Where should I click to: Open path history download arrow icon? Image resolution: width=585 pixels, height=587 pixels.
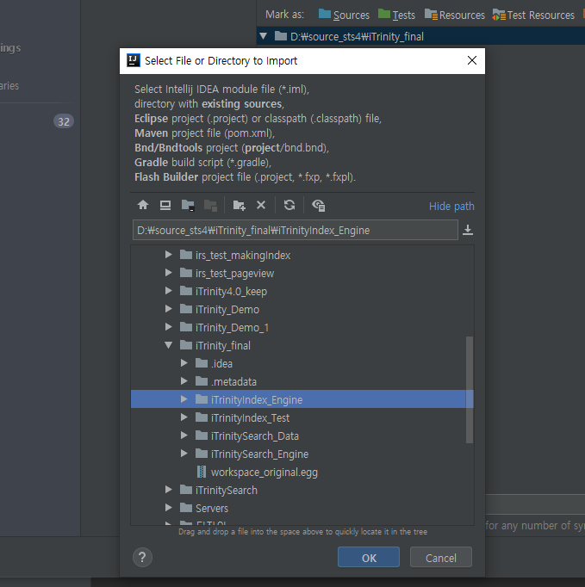click(468, 230)
